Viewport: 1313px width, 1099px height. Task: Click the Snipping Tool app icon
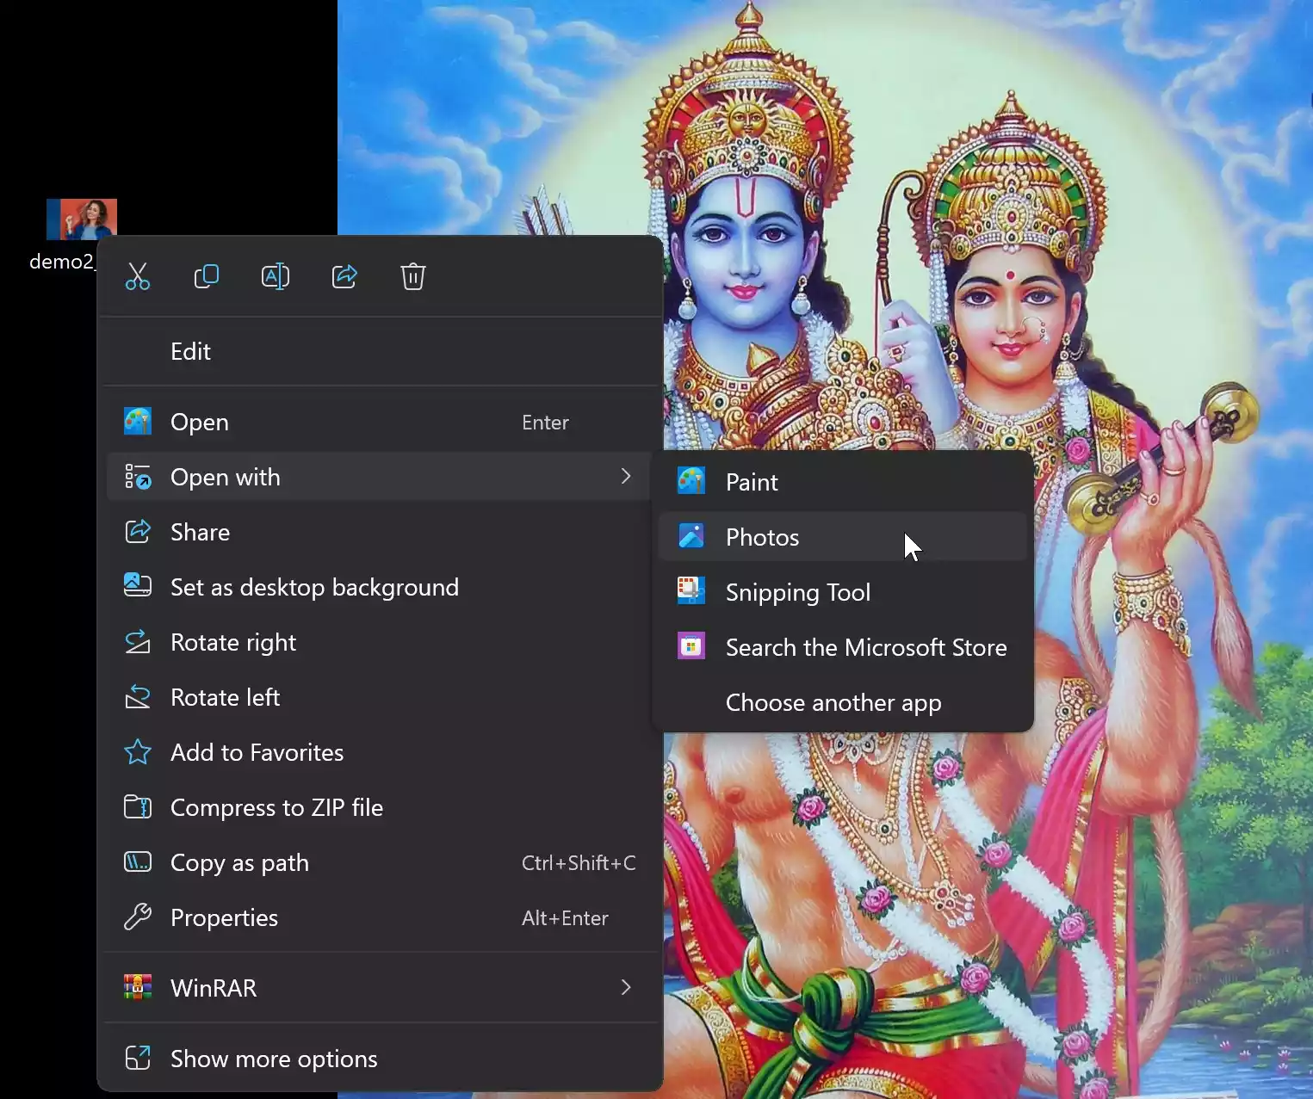[x=691, y=591]
